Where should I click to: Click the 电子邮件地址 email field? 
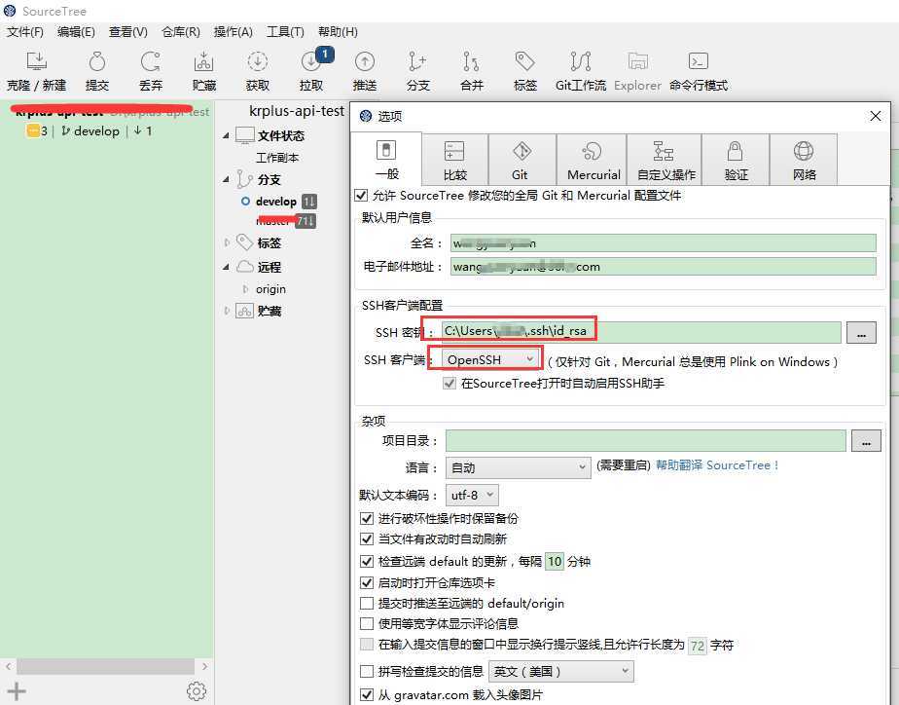(x=663, y=267)
